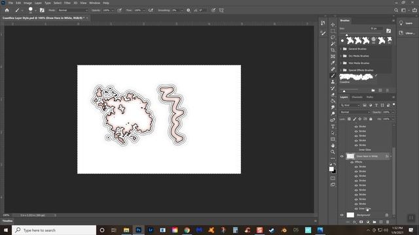Screen dimensions: 419x235
Task: Open layer blend mode Normal dropdown
Action: click(x=355, y=112)
